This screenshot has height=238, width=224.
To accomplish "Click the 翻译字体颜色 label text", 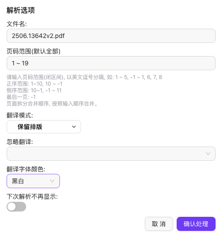I will 26,169.
